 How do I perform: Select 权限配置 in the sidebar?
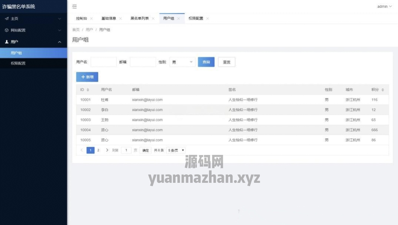pyautogui.click(x=18, y=63)
